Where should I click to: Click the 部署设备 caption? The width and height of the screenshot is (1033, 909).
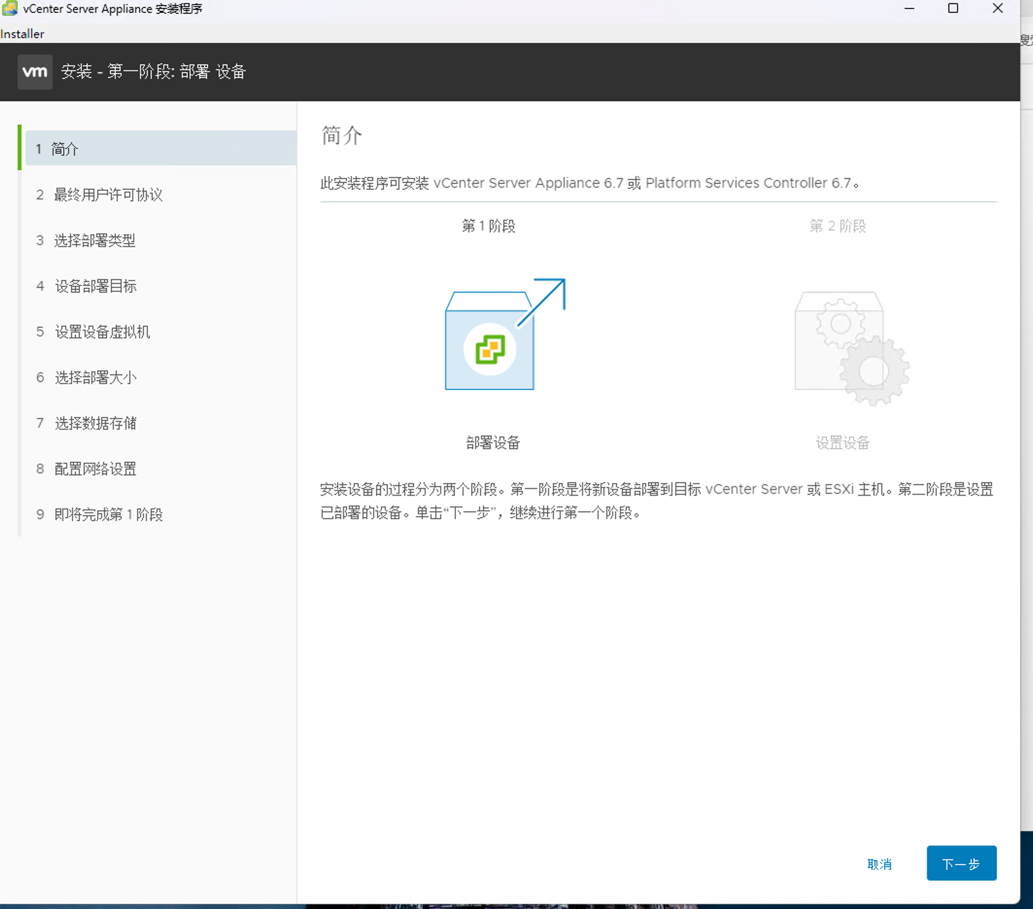coord(493,443)
